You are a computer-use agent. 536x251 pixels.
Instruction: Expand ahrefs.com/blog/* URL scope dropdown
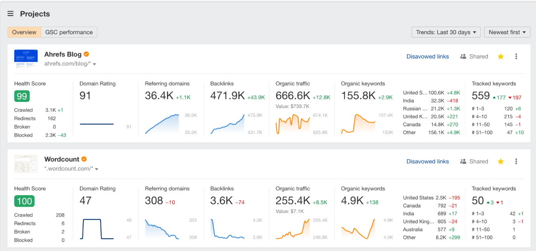(95, 64)
